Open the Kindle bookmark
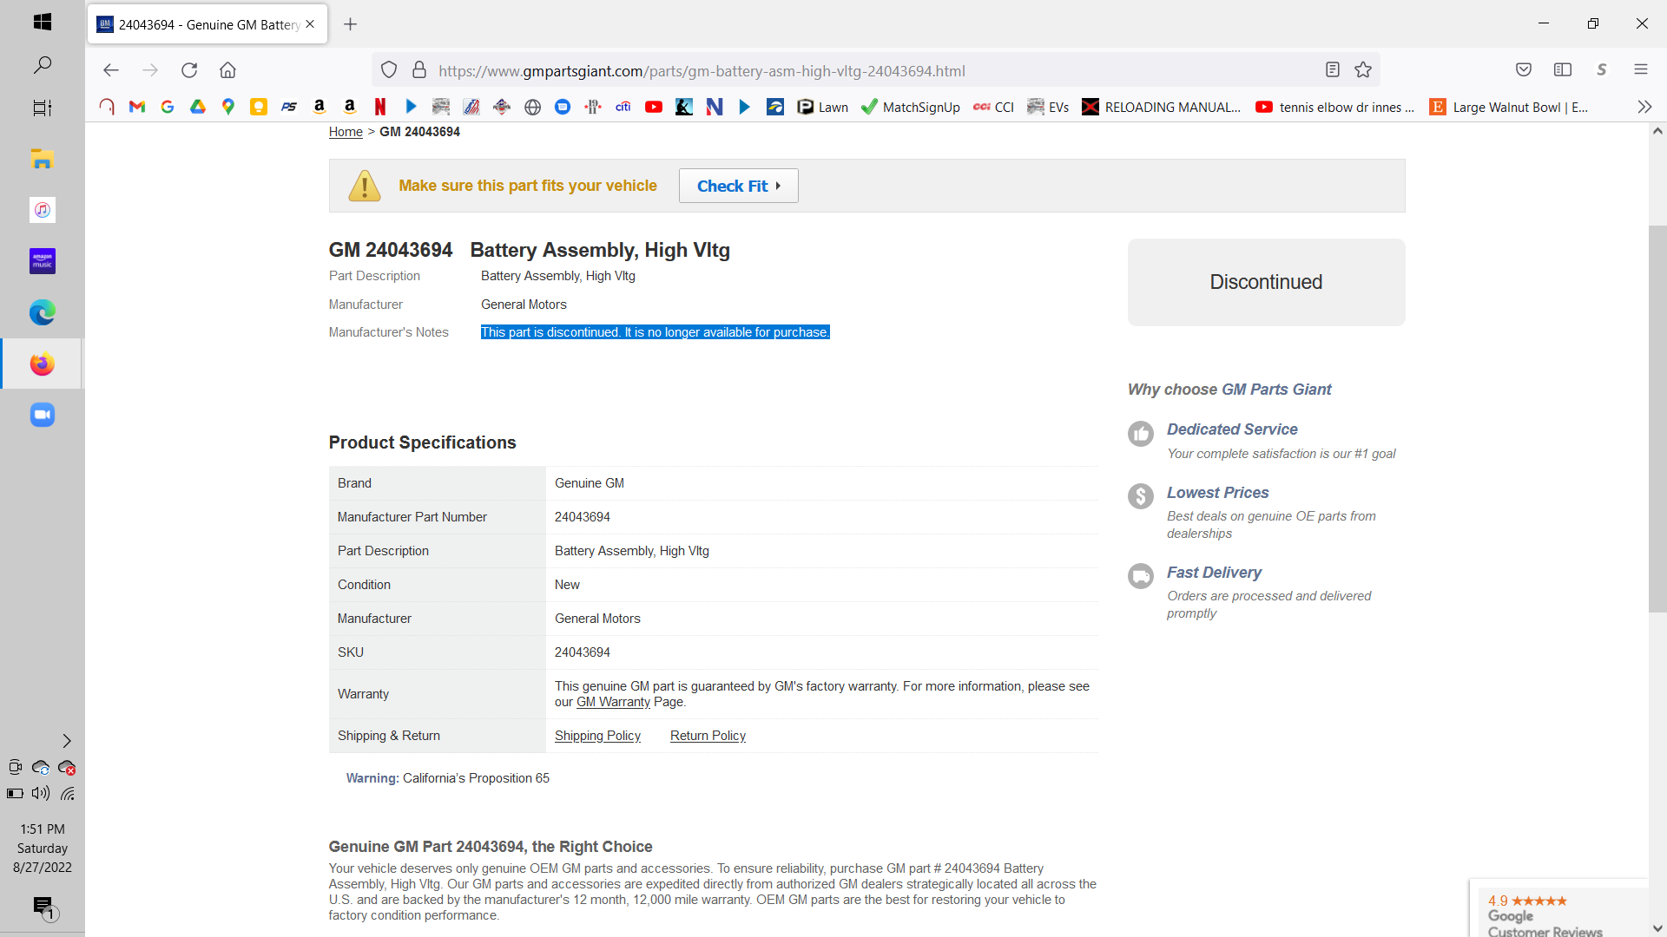Viewport: 1667px width, 937px height. pos(684,107)
